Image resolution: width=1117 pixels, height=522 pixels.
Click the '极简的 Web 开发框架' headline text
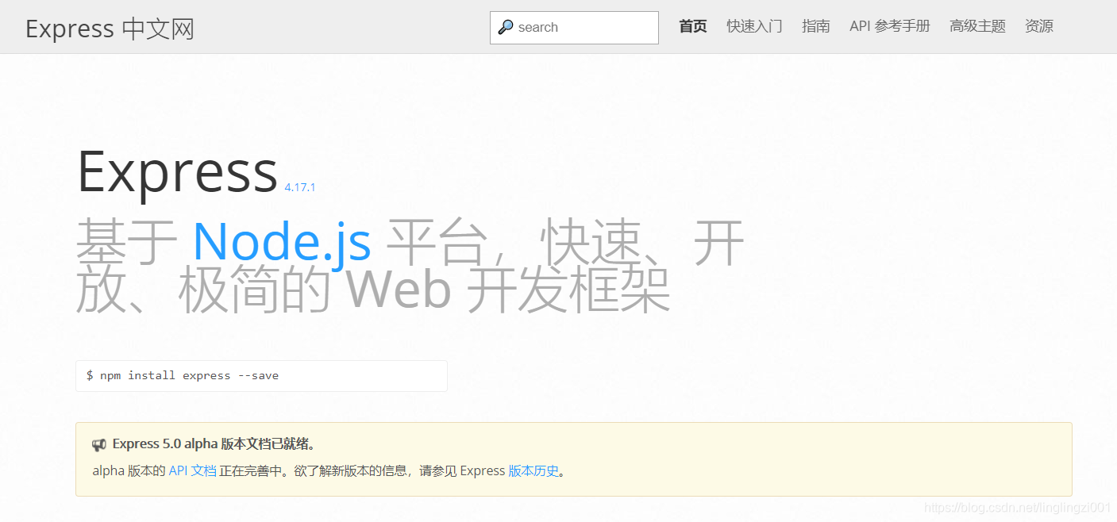click(x=425, y=290)
